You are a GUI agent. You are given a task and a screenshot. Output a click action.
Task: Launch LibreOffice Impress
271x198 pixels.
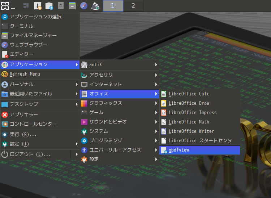199,113
